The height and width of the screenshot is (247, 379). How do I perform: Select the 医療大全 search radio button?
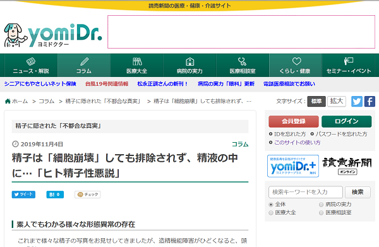tap(271, 213)
